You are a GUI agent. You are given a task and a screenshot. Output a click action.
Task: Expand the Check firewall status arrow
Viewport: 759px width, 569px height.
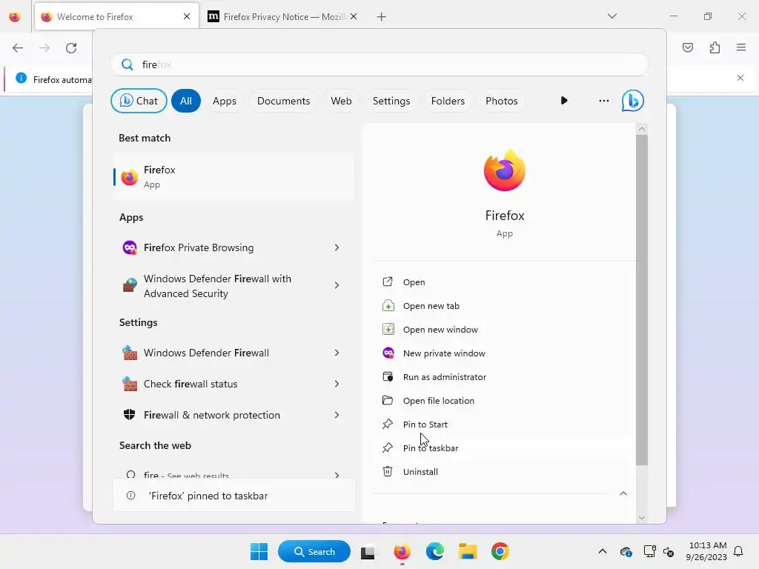point(337,384)
